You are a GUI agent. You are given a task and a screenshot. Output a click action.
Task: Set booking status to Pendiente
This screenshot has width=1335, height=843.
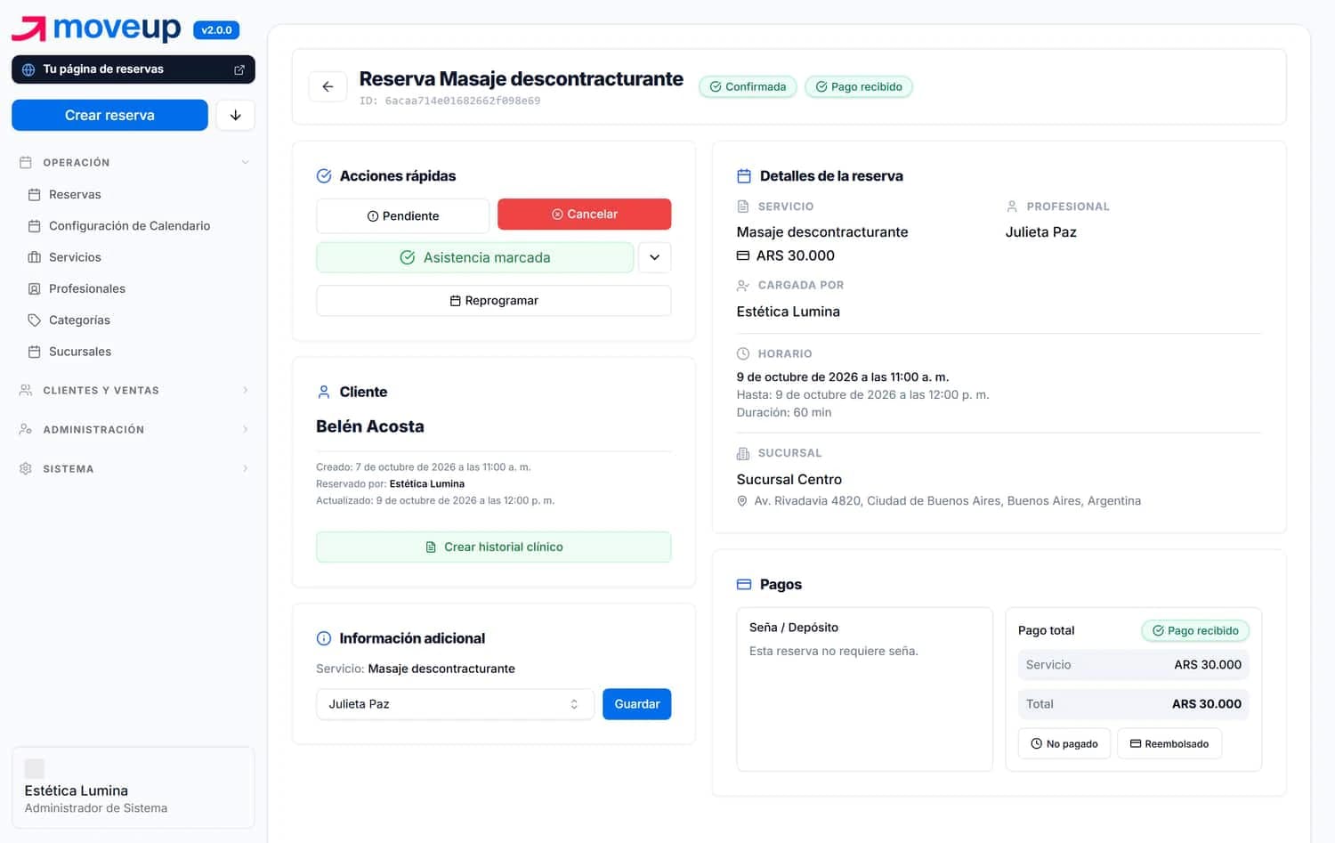point(402,215)
